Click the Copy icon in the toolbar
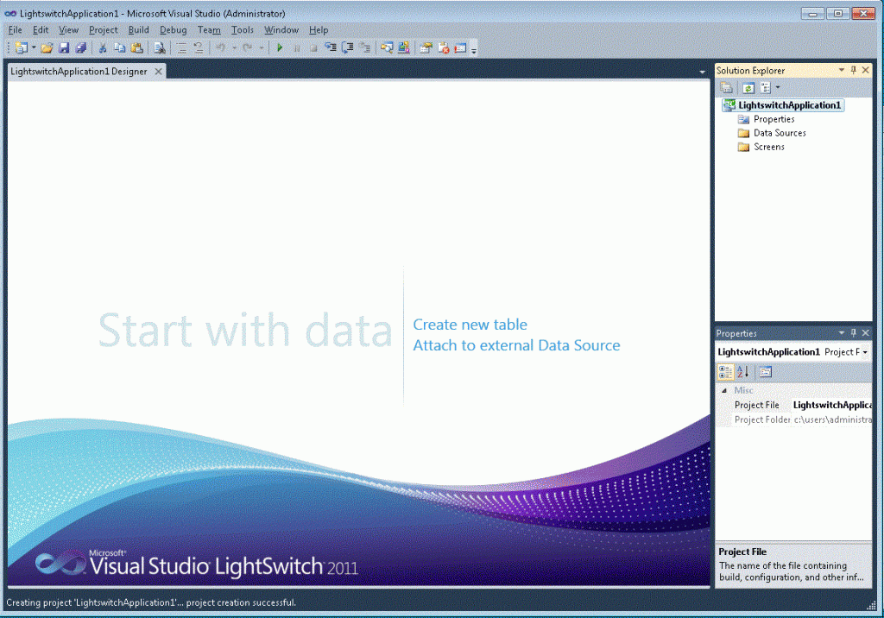Image resolution: width=884 pixels, height=618 pixels. pyautogui.click(x=120, y=48)
